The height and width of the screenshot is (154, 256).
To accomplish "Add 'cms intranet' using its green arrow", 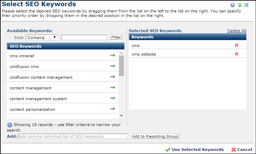I will click(112, 56).
